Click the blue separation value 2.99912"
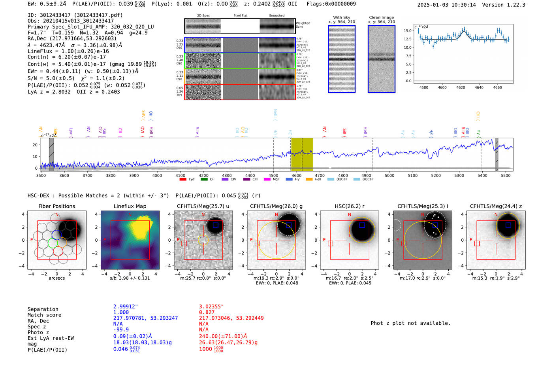The width and height of the screenshot is (553, 377). (126, 307)
